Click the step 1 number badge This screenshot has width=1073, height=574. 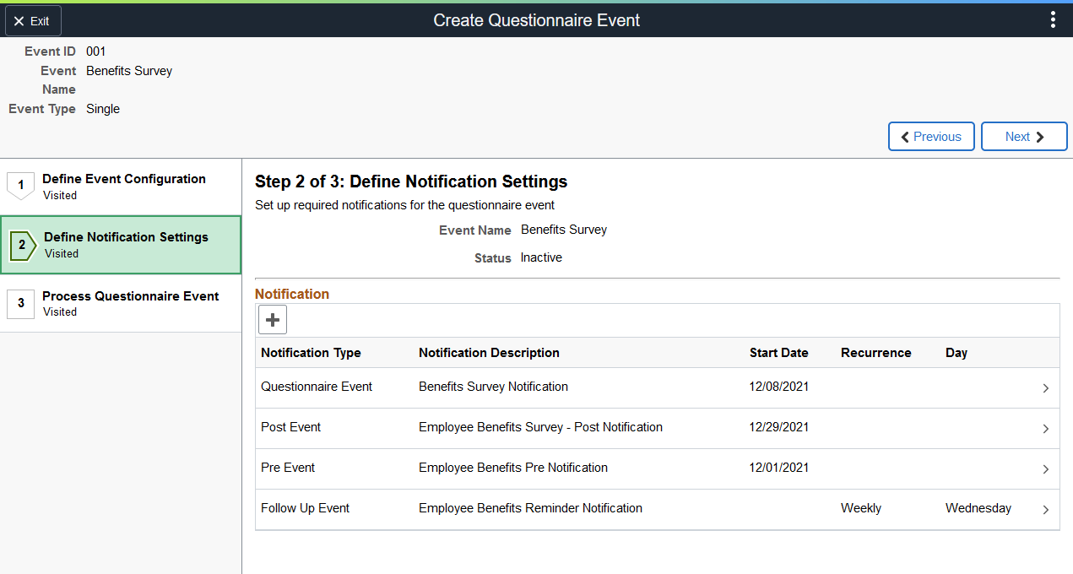coord(21,185)
